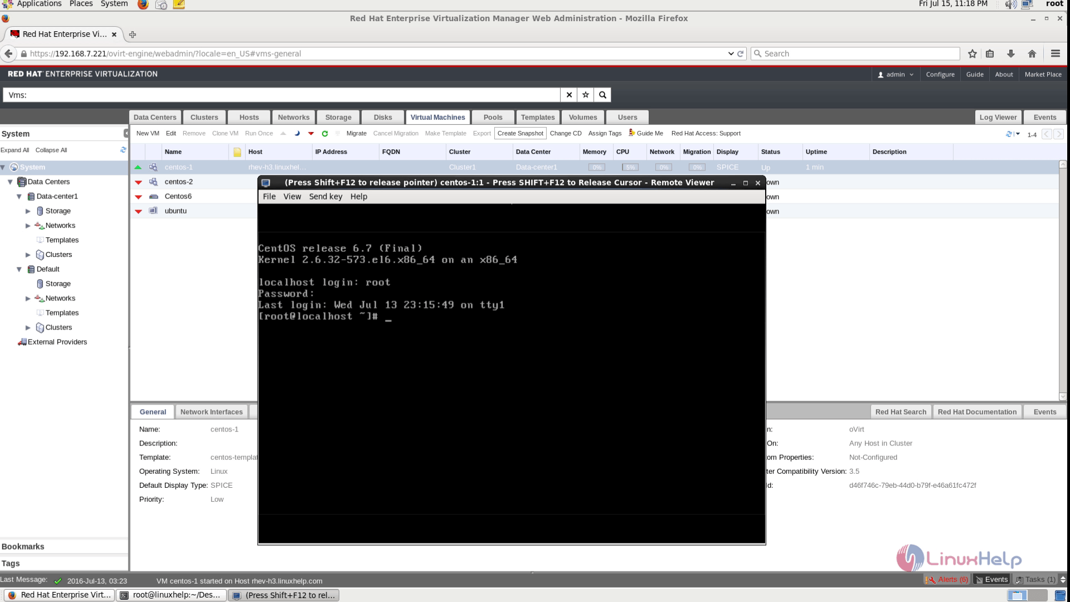Viewport: 1070px width, 602px height.
Task: Click Expand All in System tree
Action: click(14, 150)
